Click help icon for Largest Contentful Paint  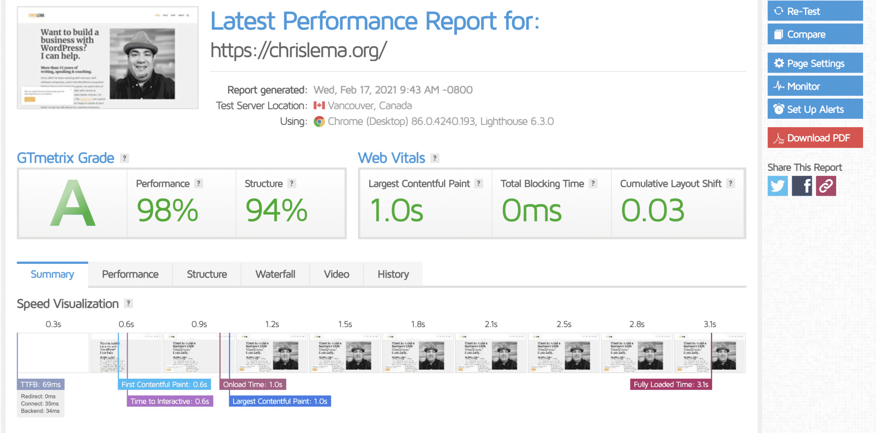click(479, 184)
